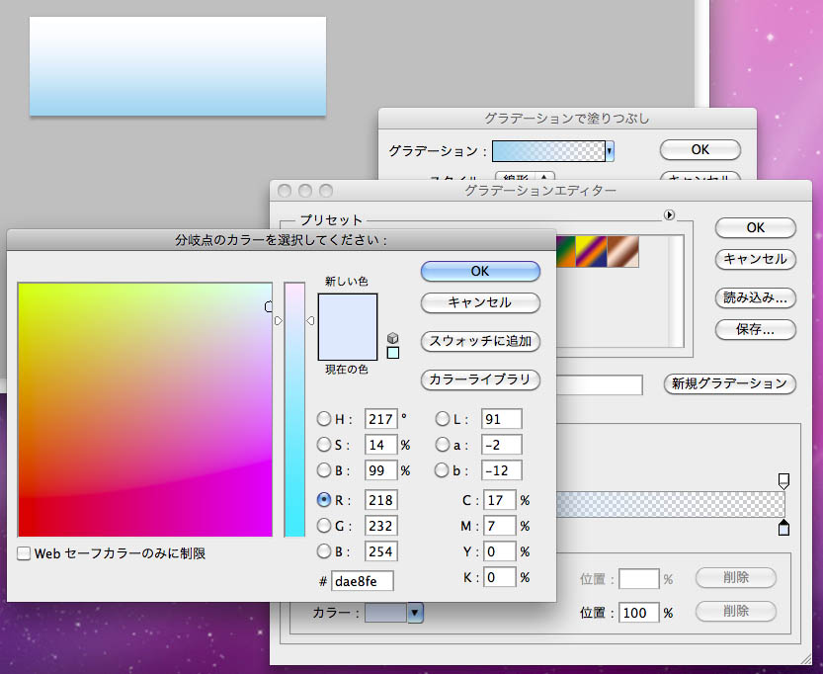Select the H radio button
The width and height of the screenshot is (823, 674).
pyautogui.click(x=324, y=419)
